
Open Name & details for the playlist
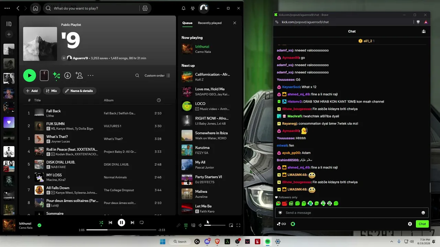[x=79, y=91]
